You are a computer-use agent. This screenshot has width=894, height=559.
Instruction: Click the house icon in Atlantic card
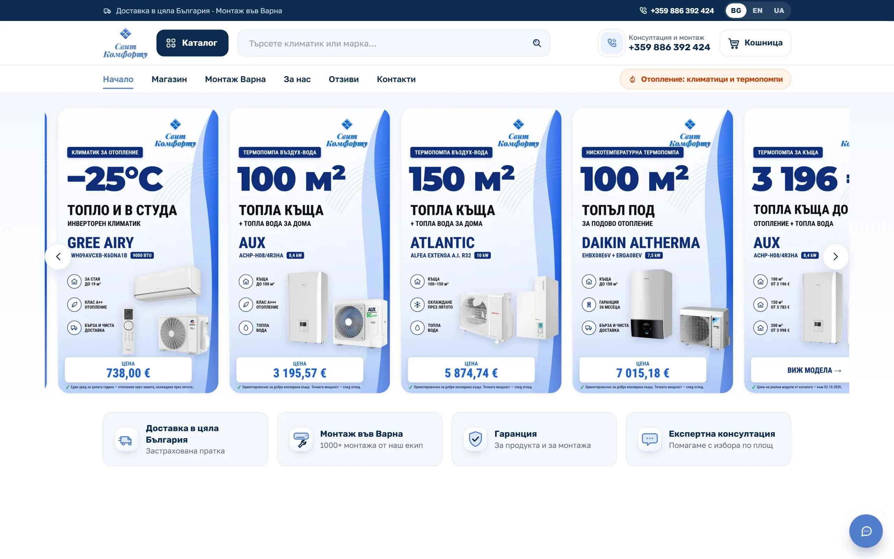(x=417, y=281)
